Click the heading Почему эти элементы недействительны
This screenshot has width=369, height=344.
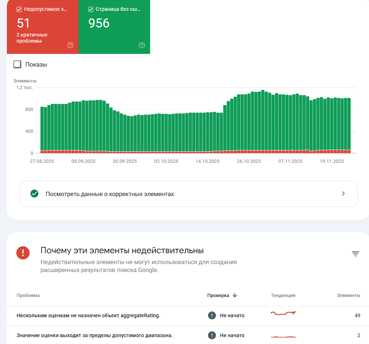point(122,250)
